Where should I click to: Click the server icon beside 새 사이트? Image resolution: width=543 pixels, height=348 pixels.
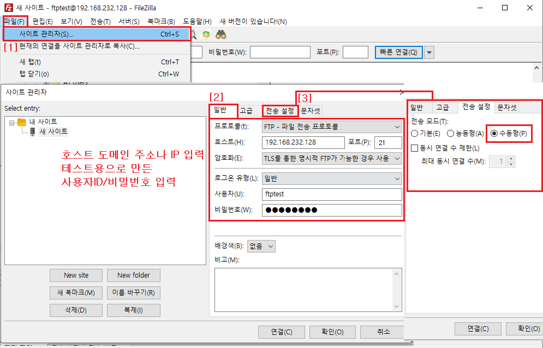[32, 131]
